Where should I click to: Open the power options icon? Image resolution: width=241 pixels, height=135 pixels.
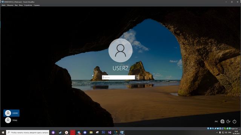[x=234, y=121]
